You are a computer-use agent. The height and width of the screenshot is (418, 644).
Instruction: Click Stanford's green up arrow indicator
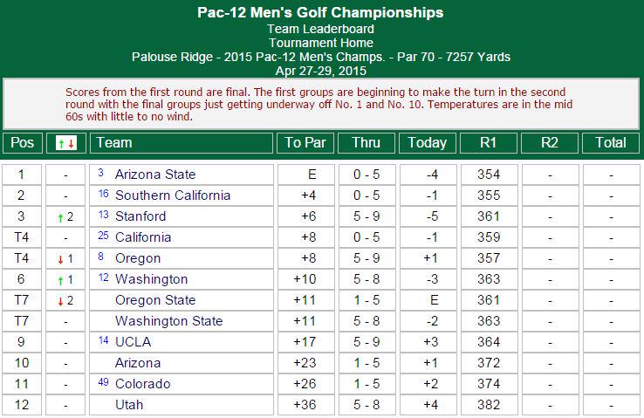60,217
